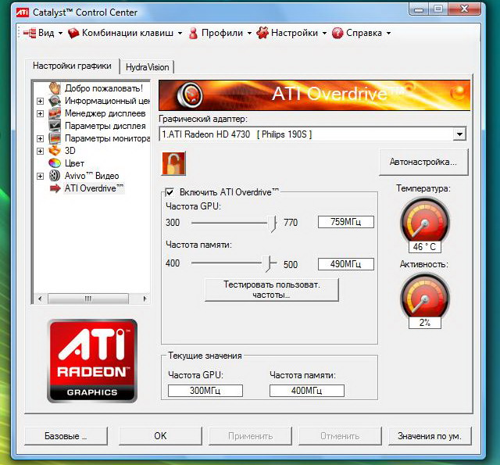Click the Параметры дисплея icon
Screen dimensions: 500x465
pos(55,126)
